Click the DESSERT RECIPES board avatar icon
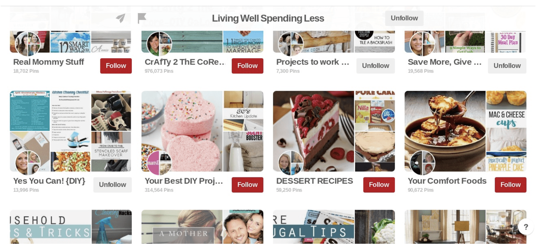The height and width of the screenshot is (247, 536). (x=291, y=163)
